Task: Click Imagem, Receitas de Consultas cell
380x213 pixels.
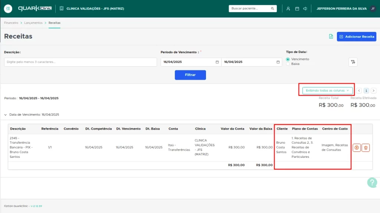Action: (335, 147)
